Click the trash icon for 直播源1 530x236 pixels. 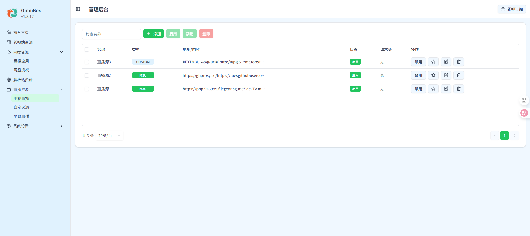(x=458, y=89)
